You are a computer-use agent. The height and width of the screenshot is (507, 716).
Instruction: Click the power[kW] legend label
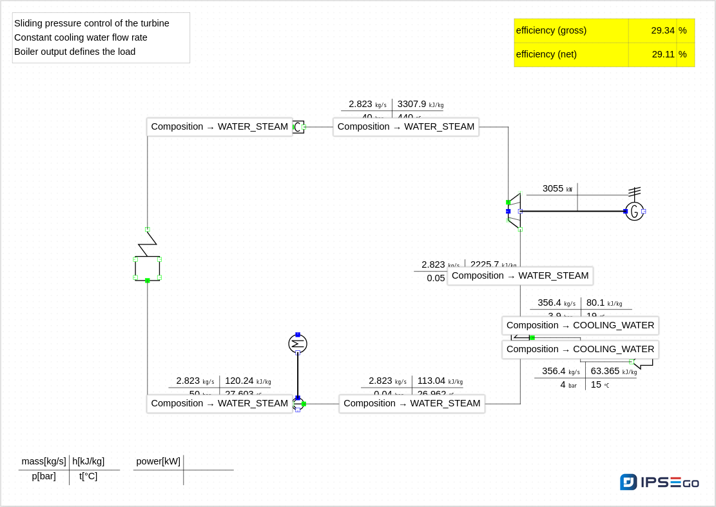tap(158, 461)
